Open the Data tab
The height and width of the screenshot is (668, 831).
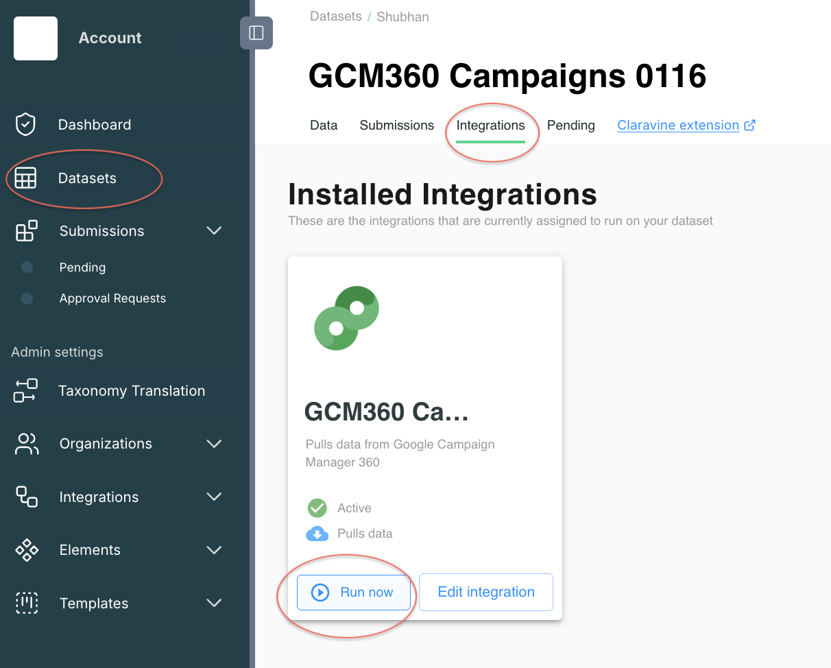324,126
